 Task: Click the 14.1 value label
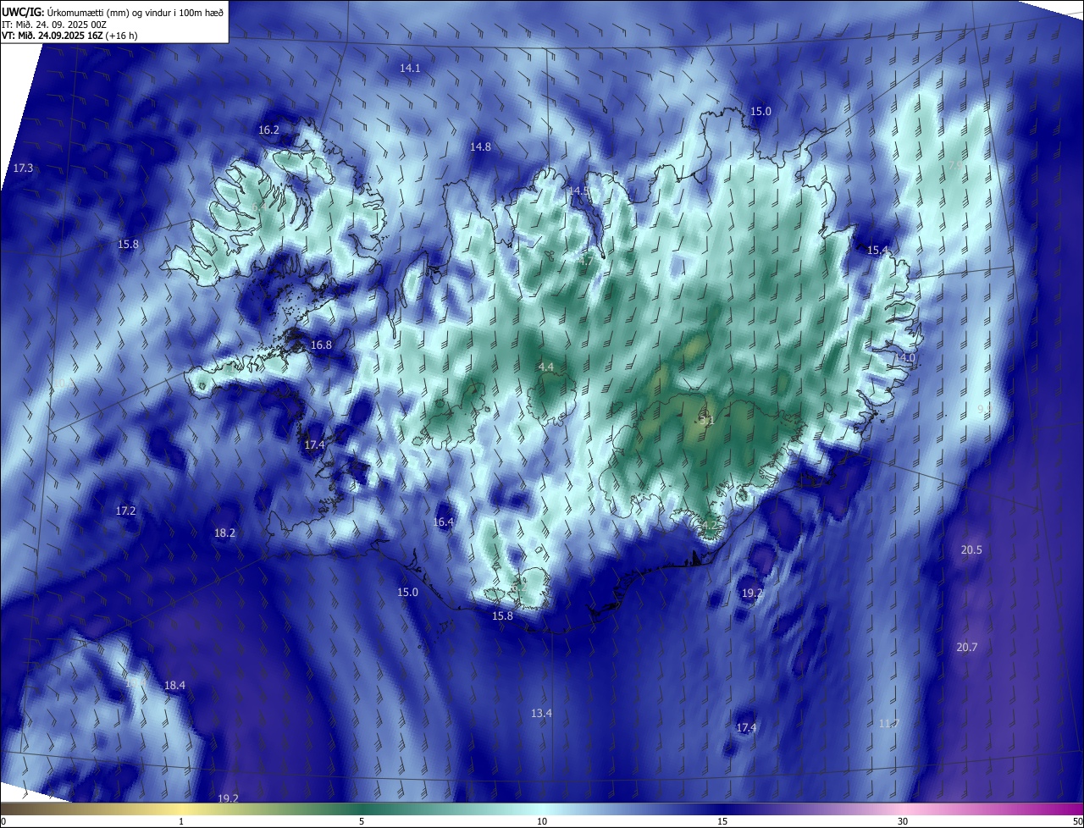[x=410, y=68]
